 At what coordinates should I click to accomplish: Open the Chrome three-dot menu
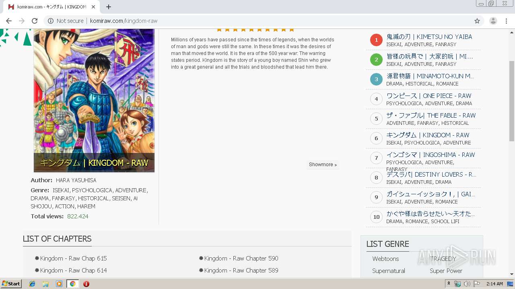pyautogui.click(x=506, y=21)
